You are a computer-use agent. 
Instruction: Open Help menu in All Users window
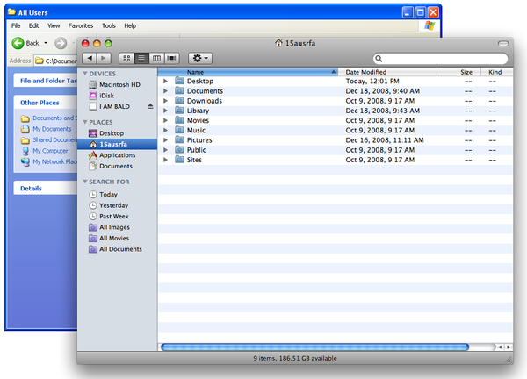click(x=130, y=25)
